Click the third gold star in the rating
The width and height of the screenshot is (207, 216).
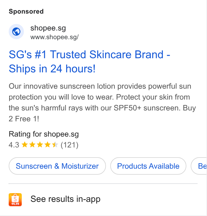click(40, 145)
